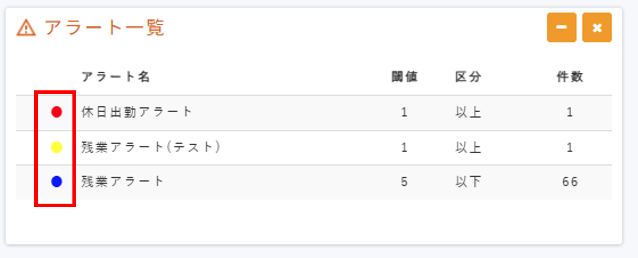This screenshot has width=638, height=258.
Task: Click the warning triangle icon beside アラート一覧
Action: pyautogui.click(x=26, y=28)
